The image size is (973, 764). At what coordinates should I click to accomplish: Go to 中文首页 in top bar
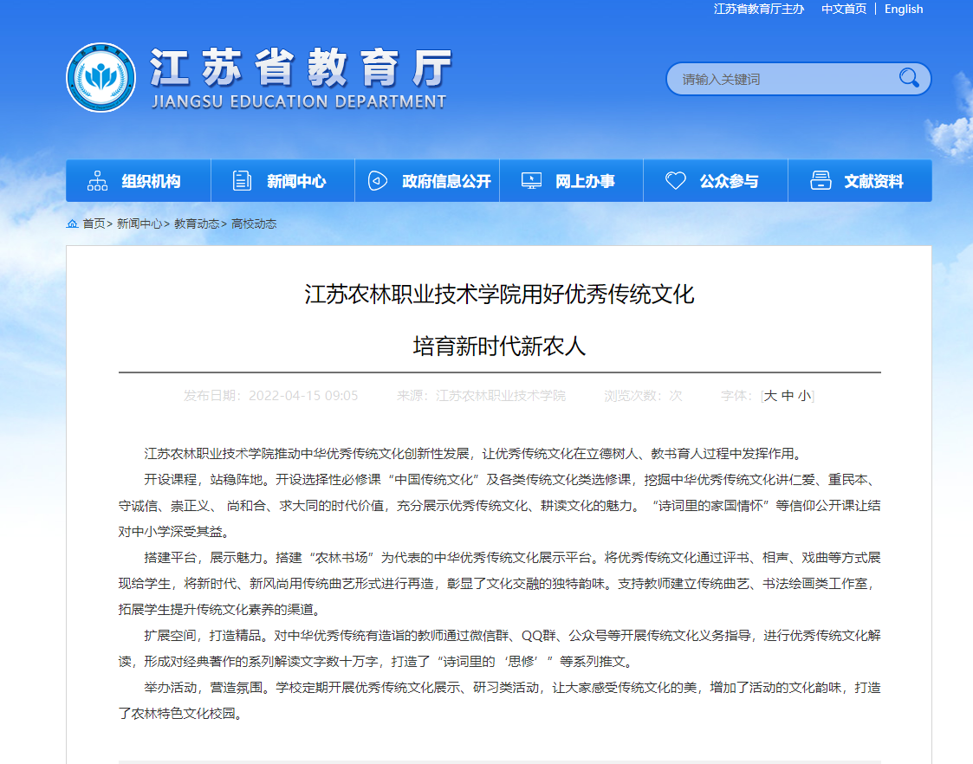(844, 9)
